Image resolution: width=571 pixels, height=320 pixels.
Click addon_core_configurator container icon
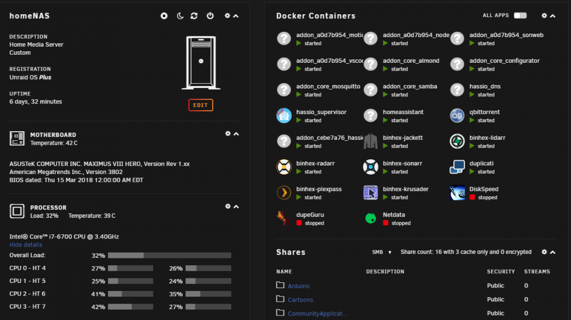point(457,64)
